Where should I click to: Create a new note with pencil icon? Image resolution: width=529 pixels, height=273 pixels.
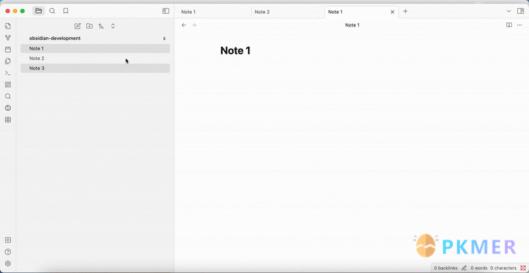coord(77,26)
